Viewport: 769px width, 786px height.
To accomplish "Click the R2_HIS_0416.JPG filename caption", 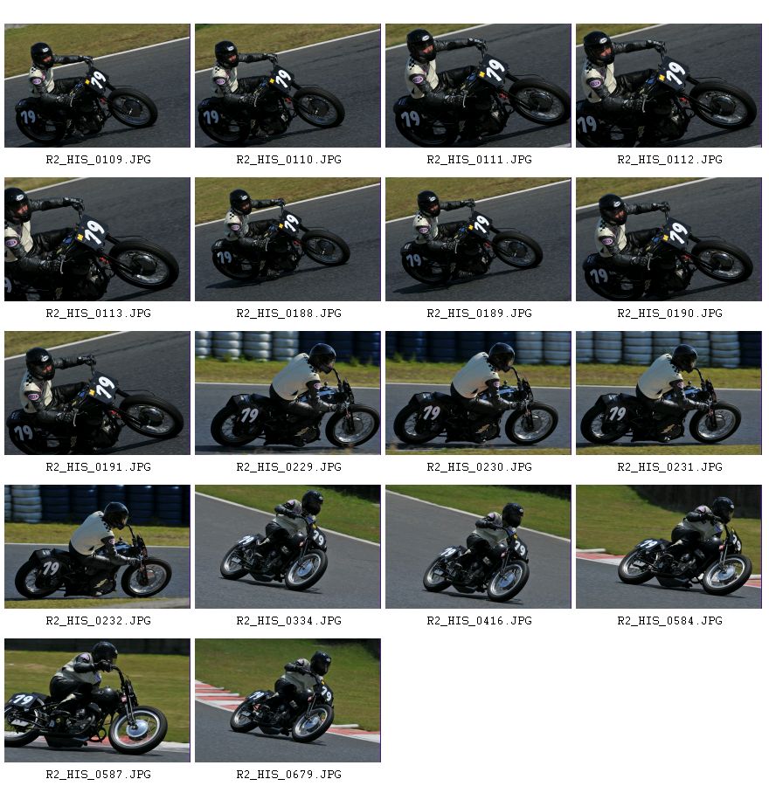I will click(x=479, y=621).
